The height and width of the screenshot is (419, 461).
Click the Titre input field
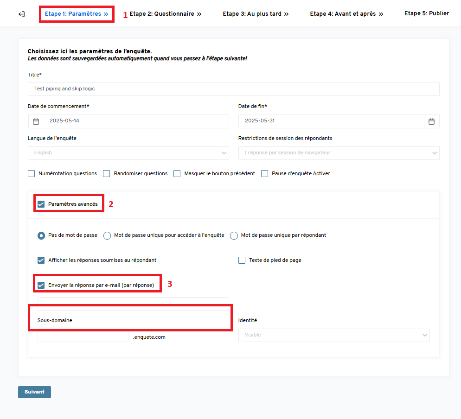[x=233, y=89]
